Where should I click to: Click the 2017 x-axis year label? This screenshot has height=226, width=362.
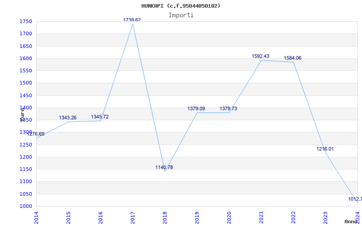tap(133, 217)
